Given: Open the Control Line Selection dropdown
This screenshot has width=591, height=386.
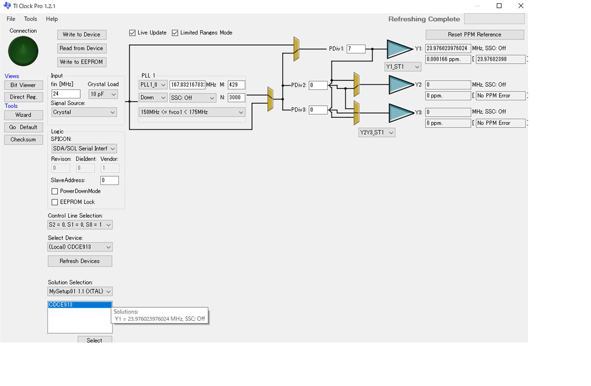Looking at the screenshot, I should tap(80, 225).
